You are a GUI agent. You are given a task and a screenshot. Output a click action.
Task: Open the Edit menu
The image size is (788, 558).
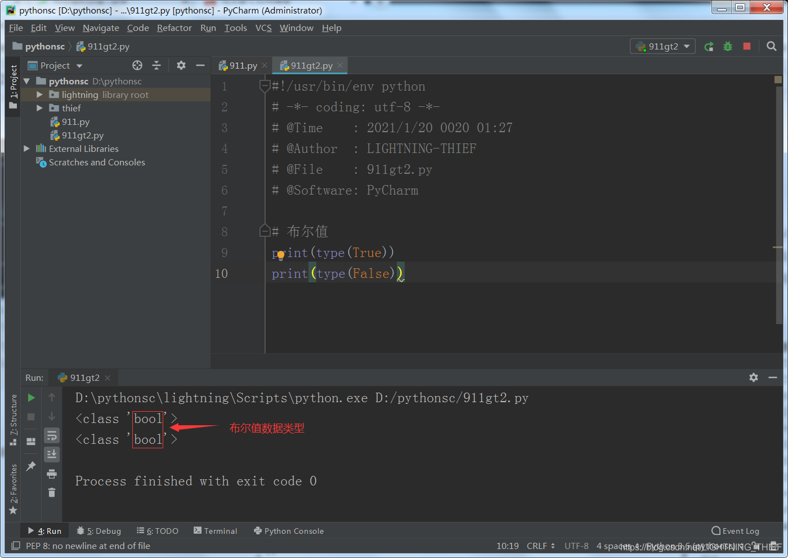click(x=38, y=28)
